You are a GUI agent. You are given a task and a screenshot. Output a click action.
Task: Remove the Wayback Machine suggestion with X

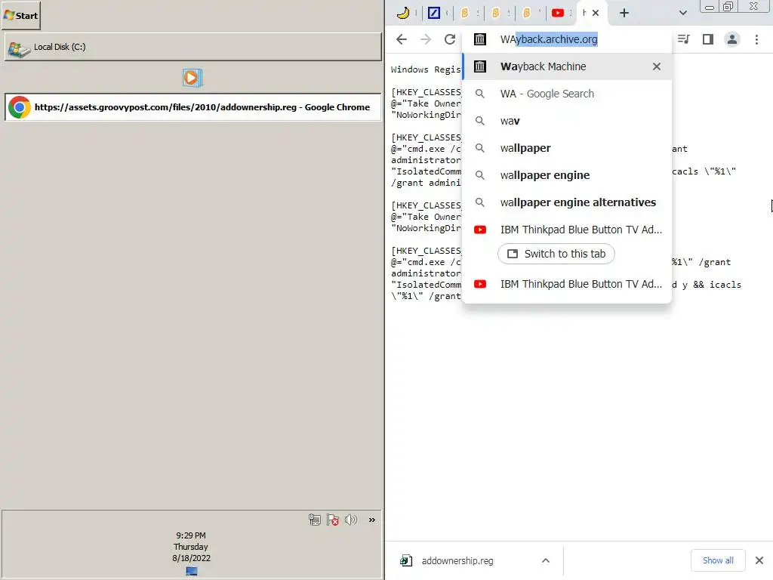[656, 66]
